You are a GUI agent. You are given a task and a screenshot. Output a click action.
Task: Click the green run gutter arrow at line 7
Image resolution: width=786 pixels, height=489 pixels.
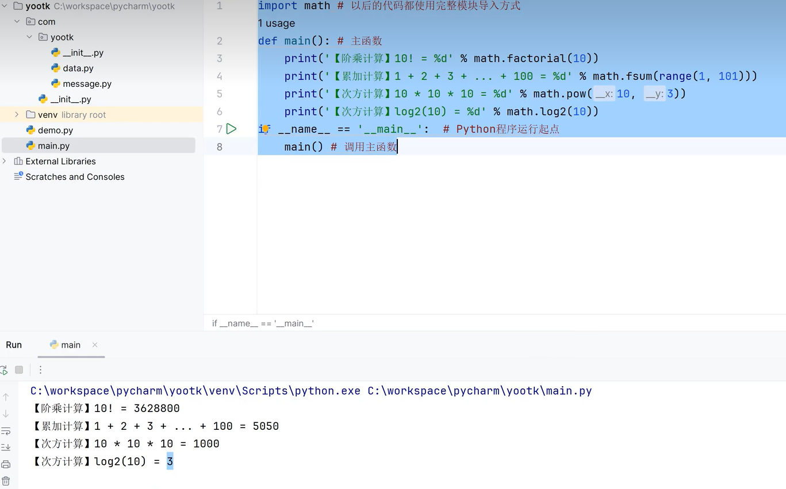[x=231, y=129]
